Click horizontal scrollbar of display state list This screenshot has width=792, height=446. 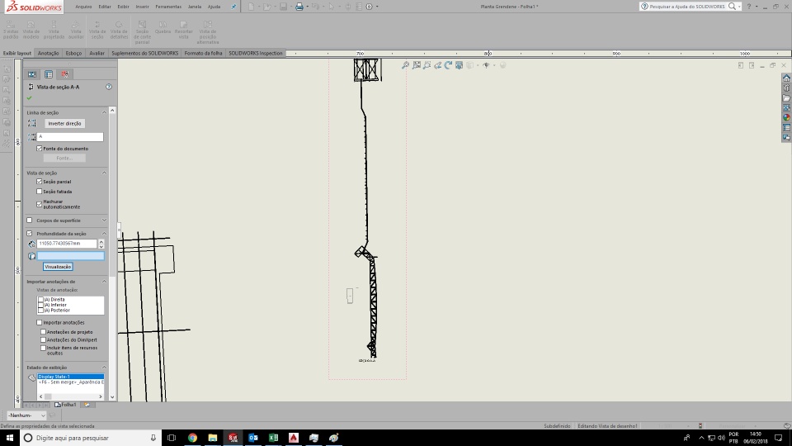(71, 396)
